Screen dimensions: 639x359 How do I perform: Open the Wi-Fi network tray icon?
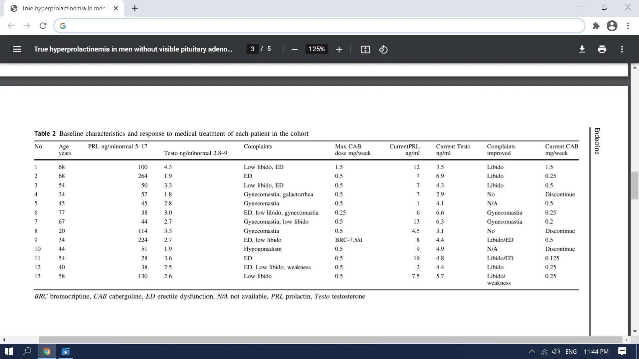(544, 351)
